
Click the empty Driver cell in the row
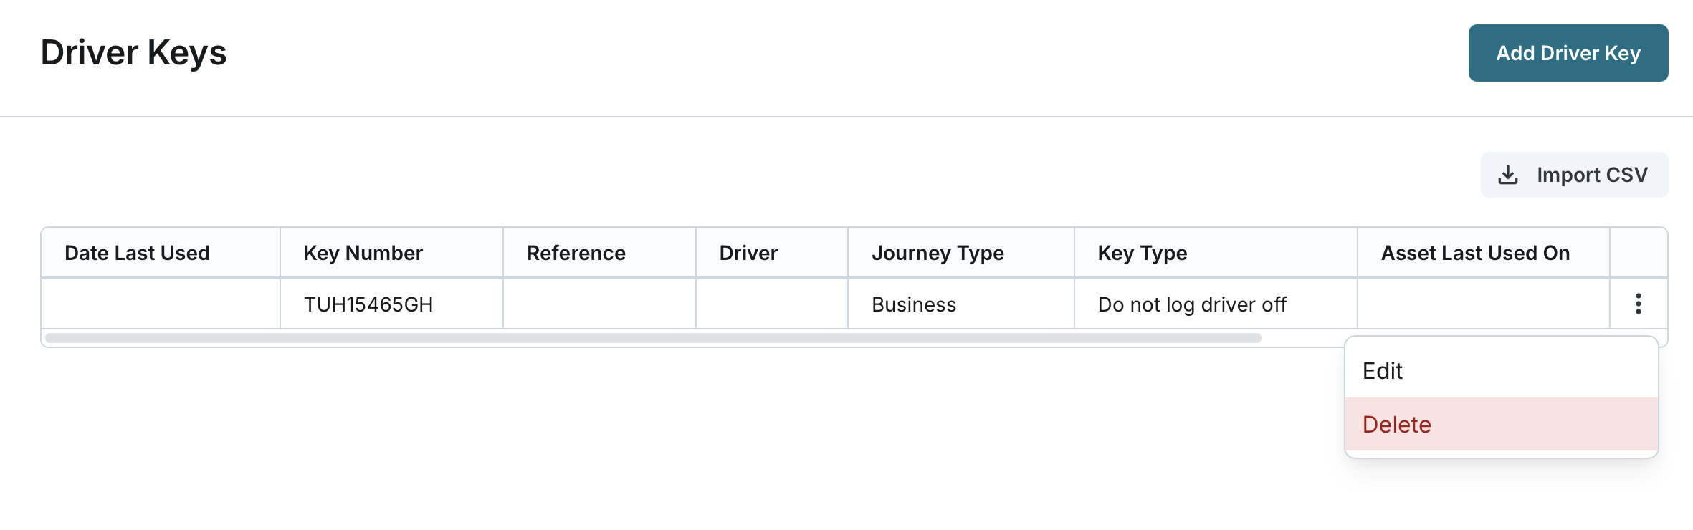point(771,304)
